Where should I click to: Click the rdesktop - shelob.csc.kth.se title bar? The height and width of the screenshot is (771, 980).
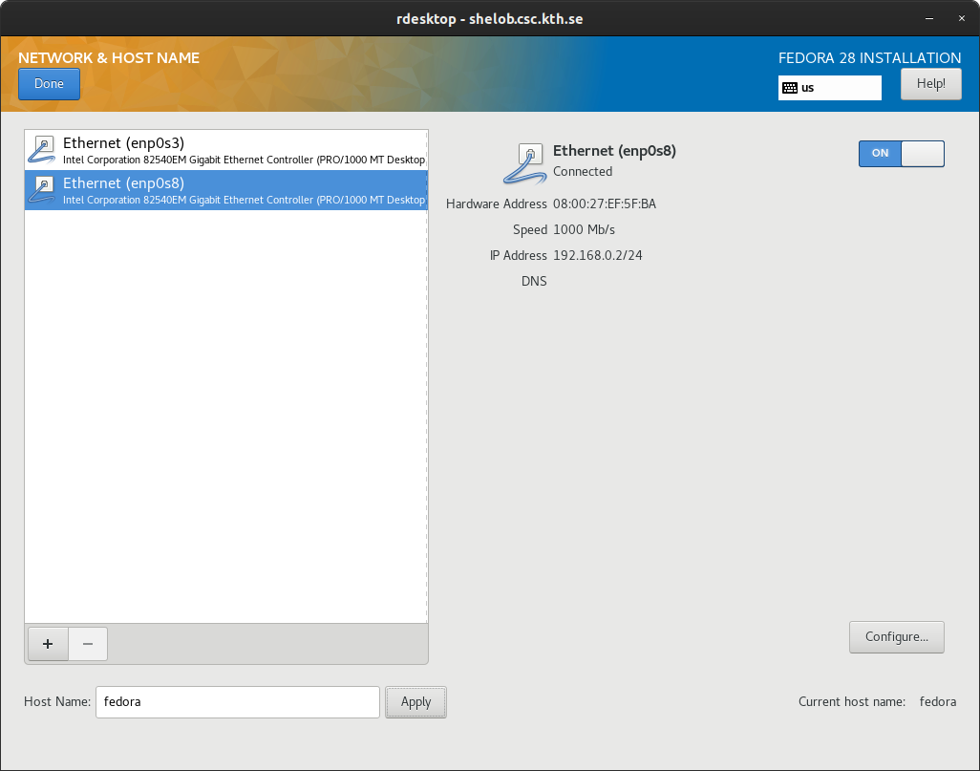pyautogui.click(x=489, y=19)
